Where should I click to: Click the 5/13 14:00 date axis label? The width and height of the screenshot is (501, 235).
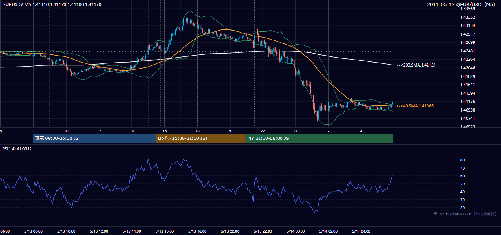tap(132, 231)
